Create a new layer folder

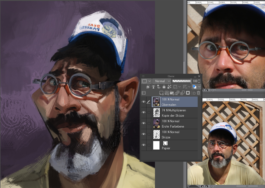[172, 93]
